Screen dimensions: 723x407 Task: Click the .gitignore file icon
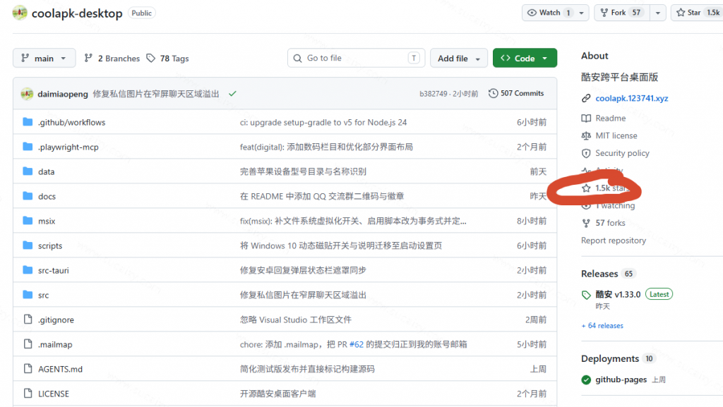coord(28,320)
